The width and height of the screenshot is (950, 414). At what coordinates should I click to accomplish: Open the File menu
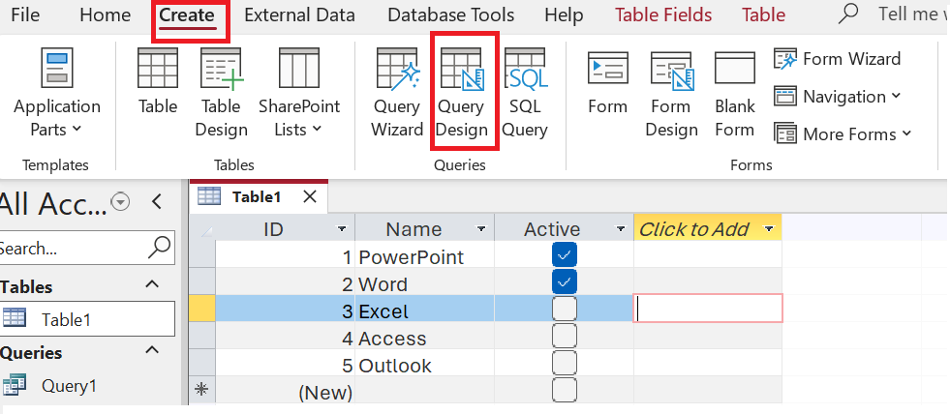25,15
